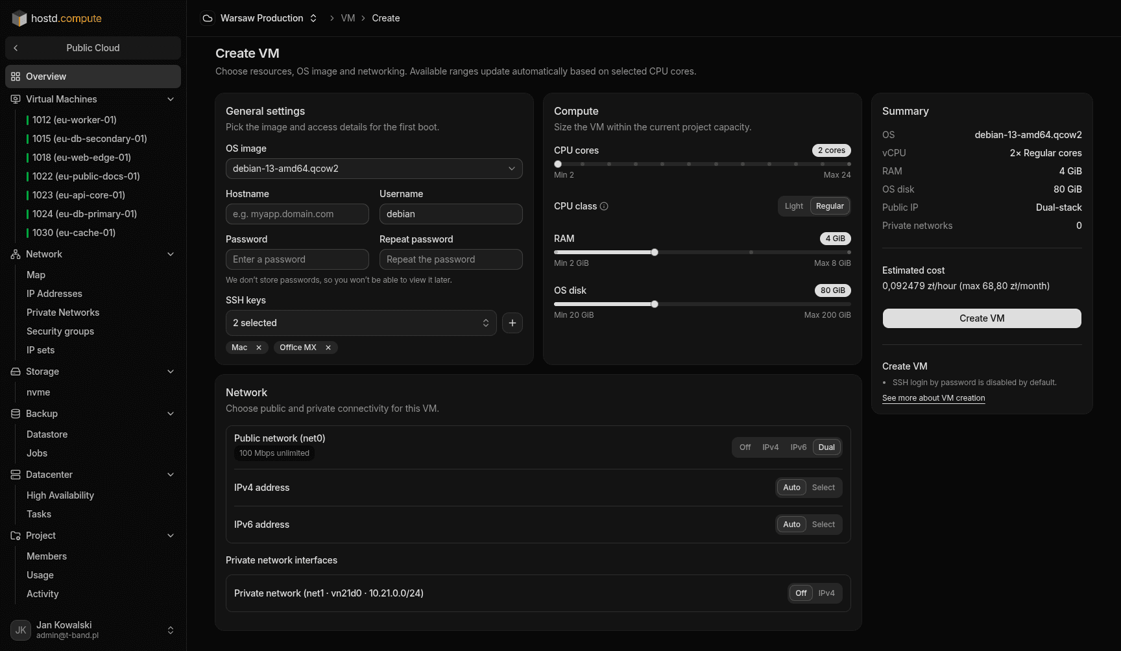
Task: Open the nvme storage entry
Action: click(x=38, y=392)
